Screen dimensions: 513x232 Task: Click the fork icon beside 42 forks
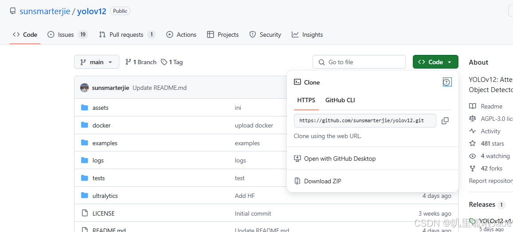473,168
